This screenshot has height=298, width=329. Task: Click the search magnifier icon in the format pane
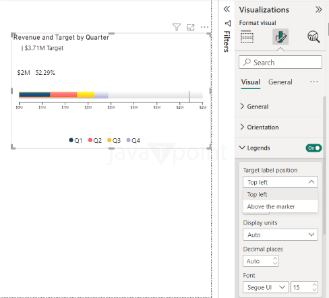(x=247, y=62)
